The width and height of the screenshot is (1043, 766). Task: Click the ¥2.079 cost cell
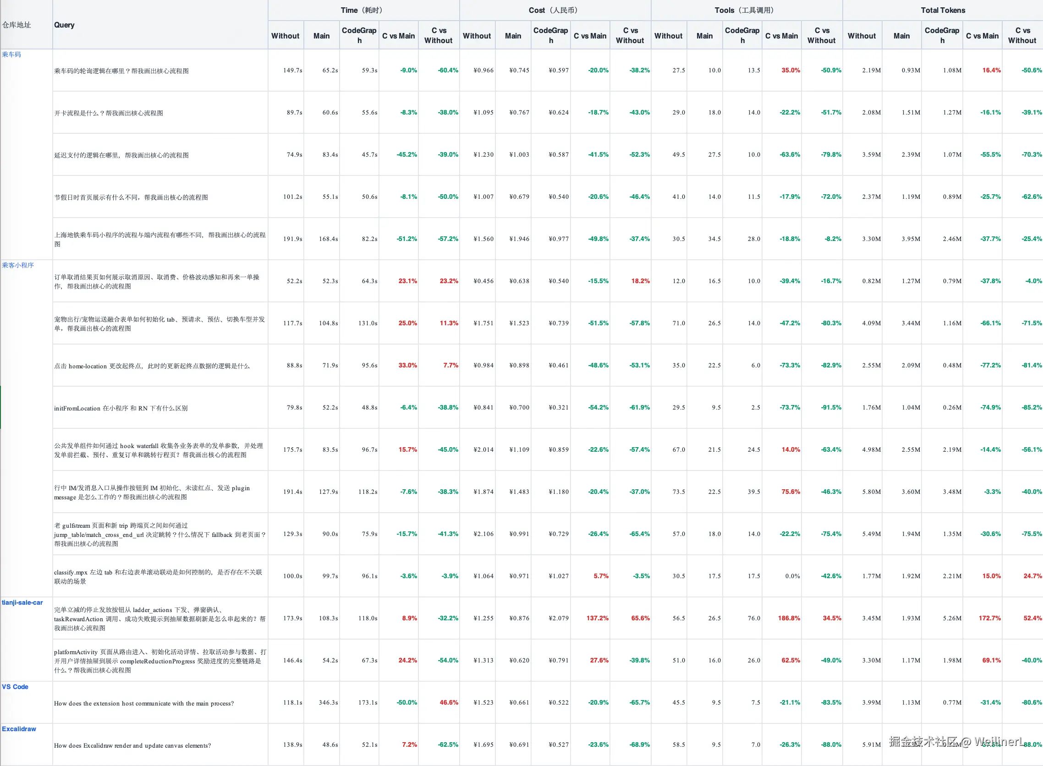559,618
